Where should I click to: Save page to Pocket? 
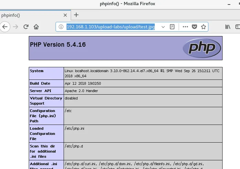pos(194,27)
